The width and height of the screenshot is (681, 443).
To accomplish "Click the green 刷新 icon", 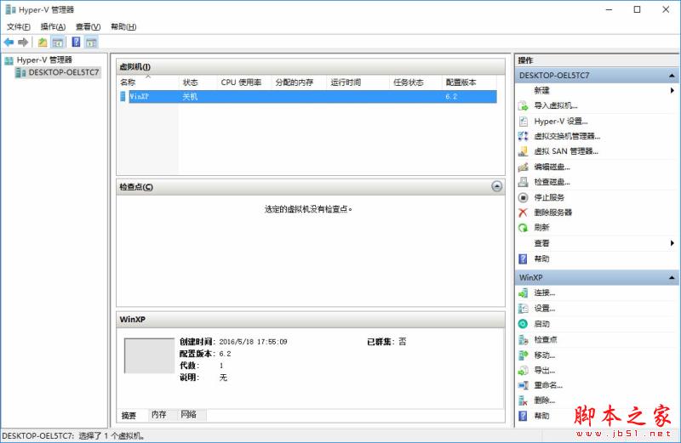I will click(x=523, y=227).
